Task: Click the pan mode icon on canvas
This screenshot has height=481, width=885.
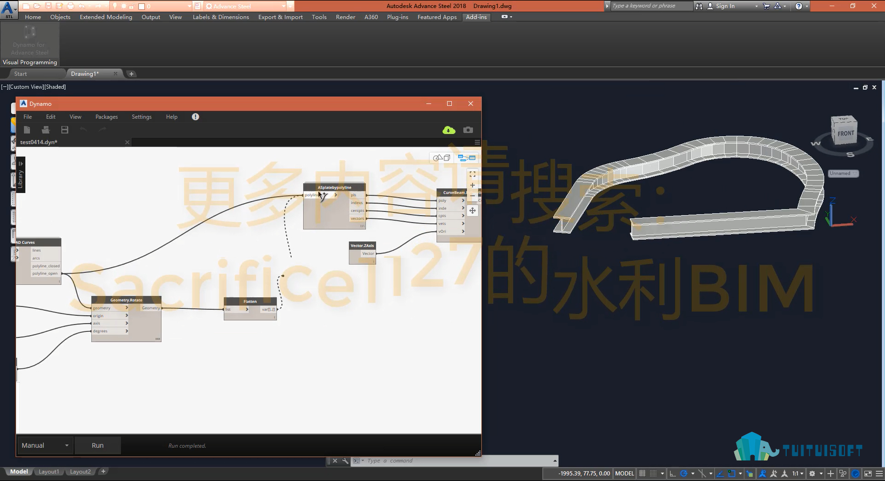Action: (x=472, y=211)
